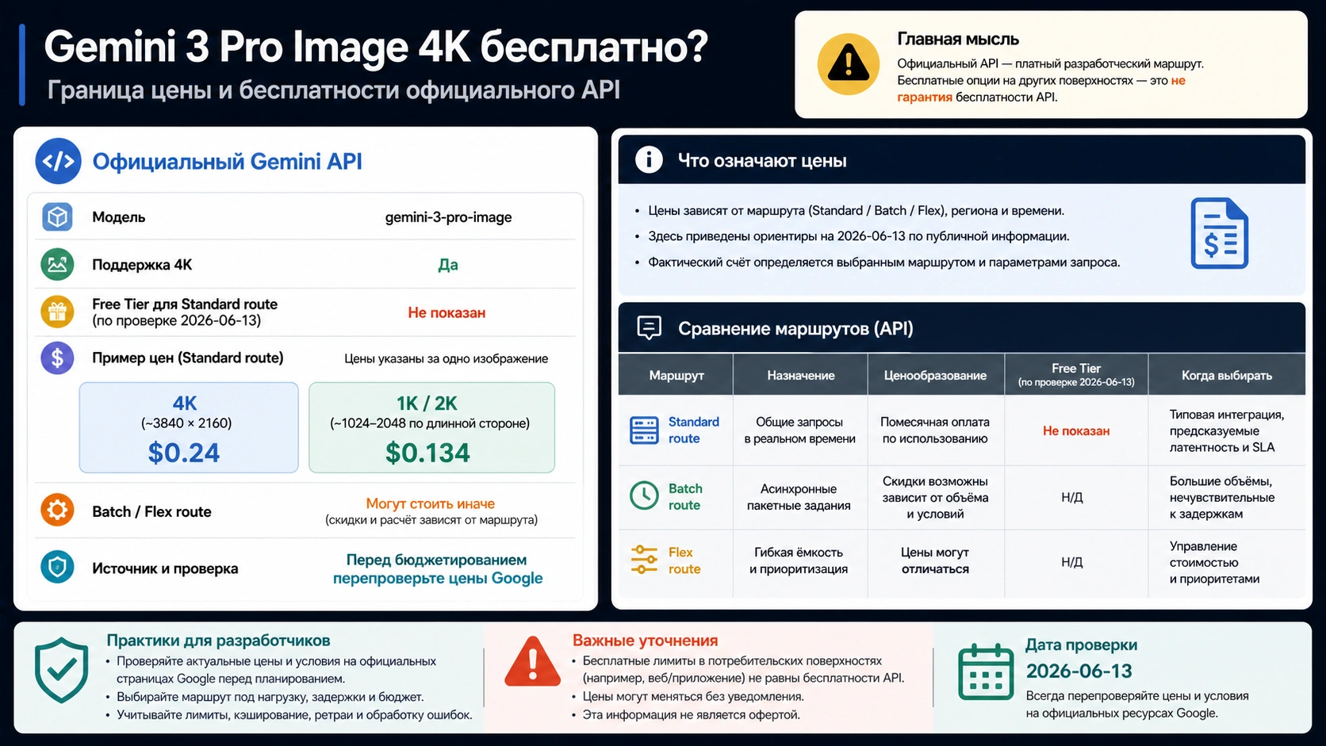Click the shield icon beside Источник и проверка
This screenshot has height=746, width=1326.
[x=57, y=568]
